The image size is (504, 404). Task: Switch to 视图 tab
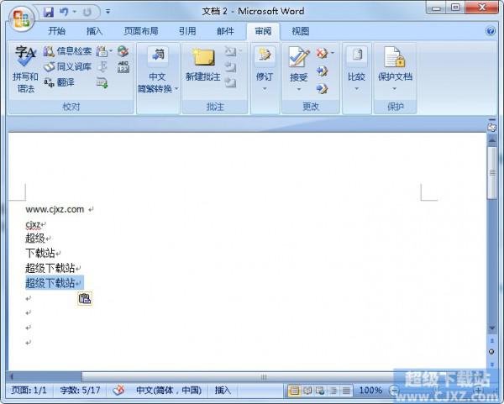[x=300, y=31]
